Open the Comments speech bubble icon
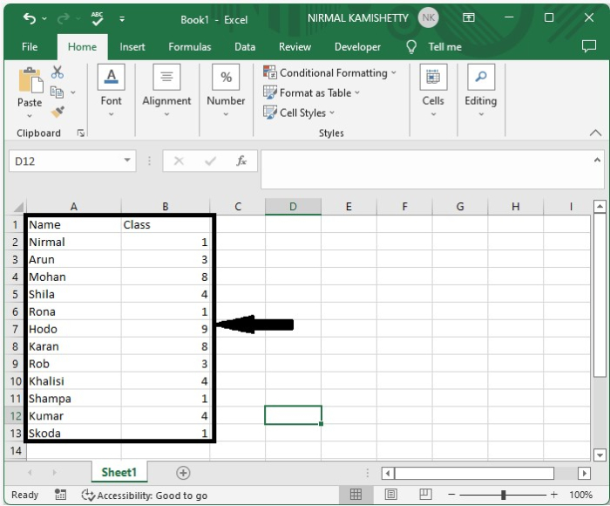Image resolution: width=610 pixels, height=506 pixels. coord(588,46)
